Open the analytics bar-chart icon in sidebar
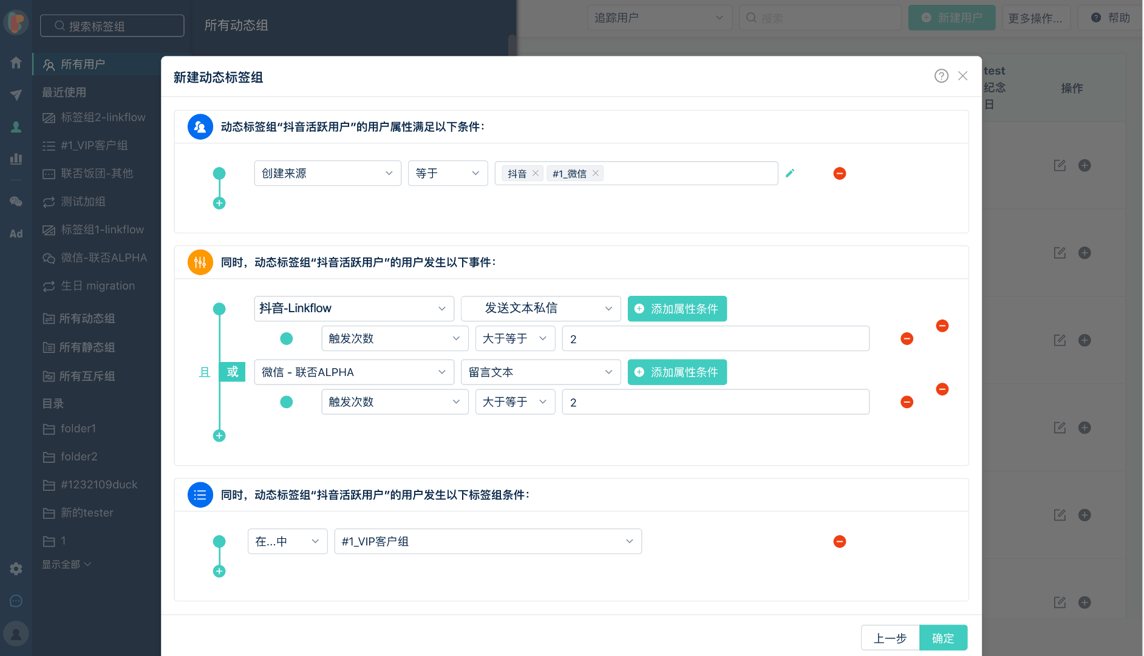 [16, 159]
